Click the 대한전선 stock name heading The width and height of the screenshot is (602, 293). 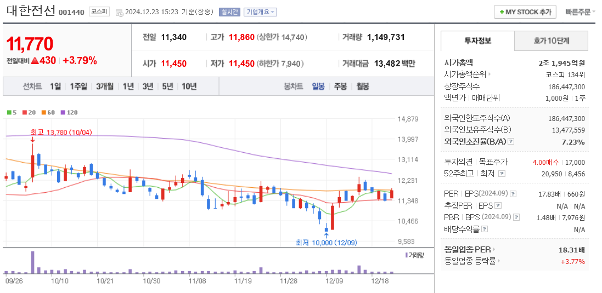31,10
